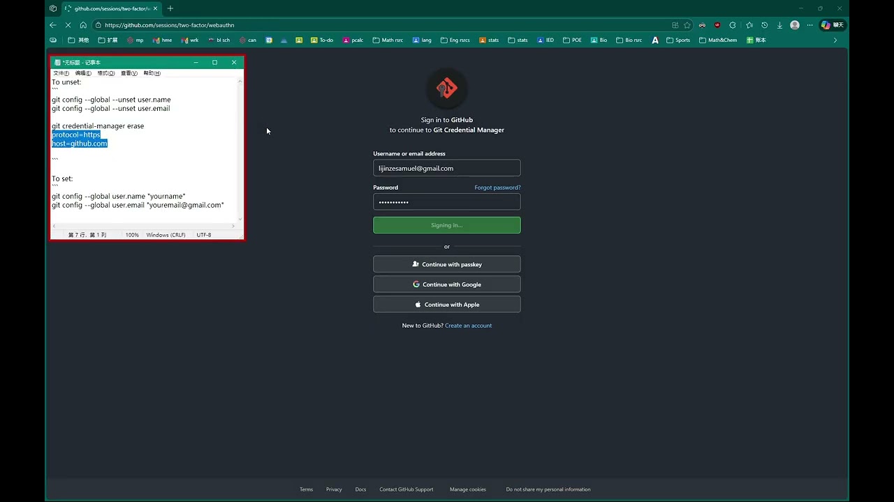Open the browser history icon
The image size is (894, 502).
pos(765,25)
